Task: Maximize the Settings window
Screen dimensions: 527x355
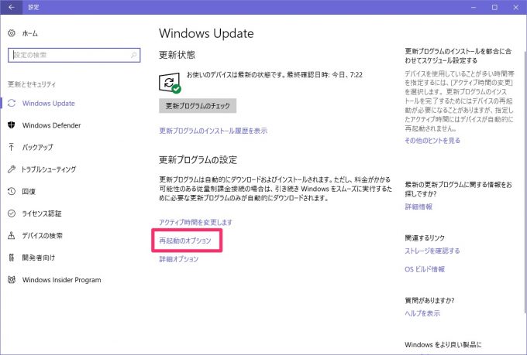Action: tap(494, 7)
